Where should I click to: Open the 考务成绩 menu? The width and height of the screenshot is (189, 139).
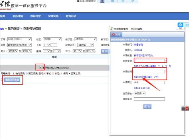click(18, 16)
